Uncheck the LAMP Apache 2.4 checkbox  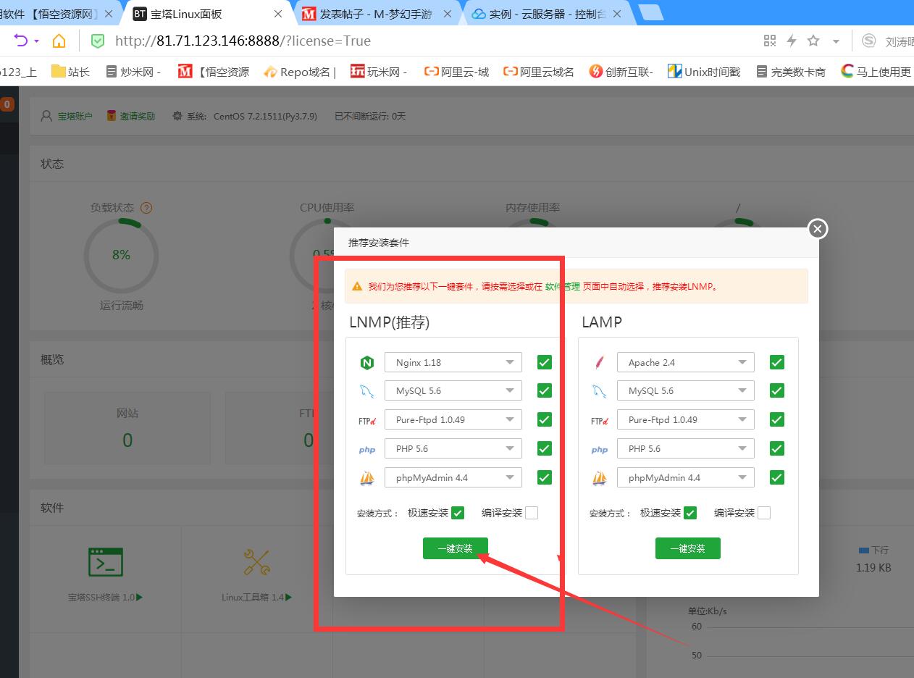pyautogui.click(x=777, y=362)
